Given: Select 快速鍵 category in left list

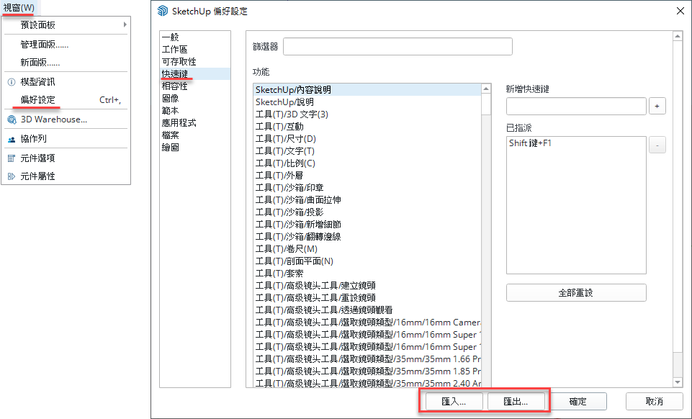Looking at the screenshot, I should [x=176, y=74].
